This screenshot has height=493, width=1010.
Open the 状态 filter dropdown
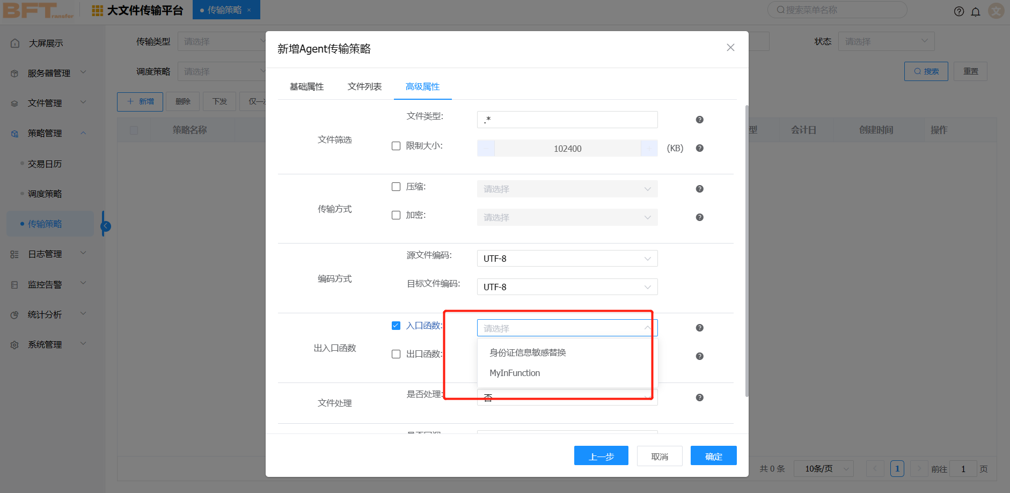[x=886, y=41]
